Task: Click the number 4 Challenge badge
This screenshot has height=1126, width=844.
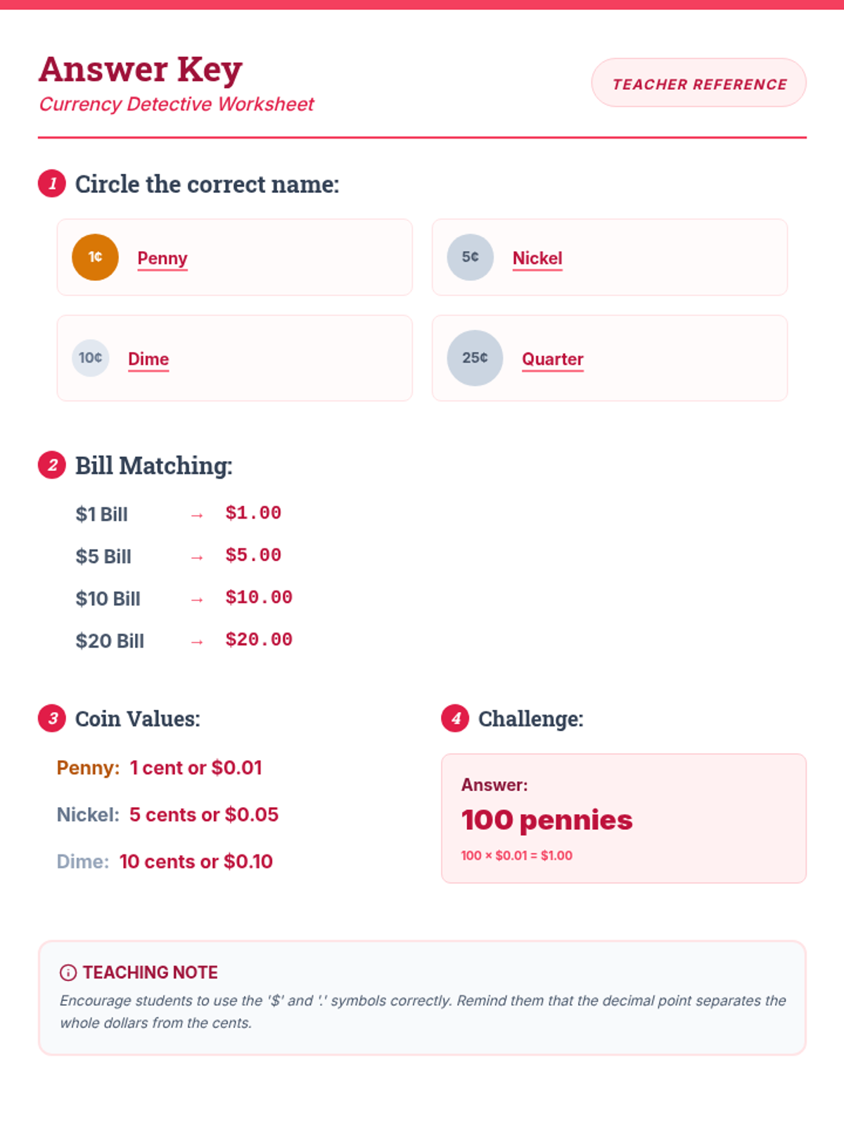Action: [x=455, y=719]
